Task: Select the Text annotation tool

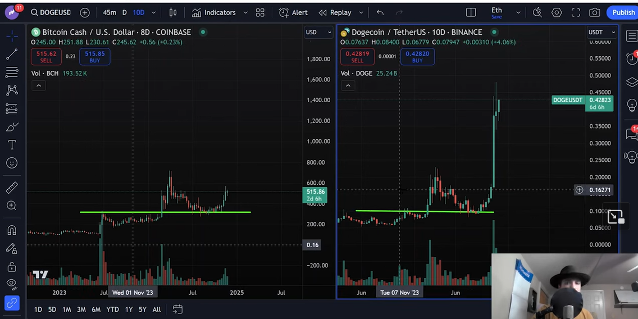Action: pyautogui.click(x=12, y=145)
